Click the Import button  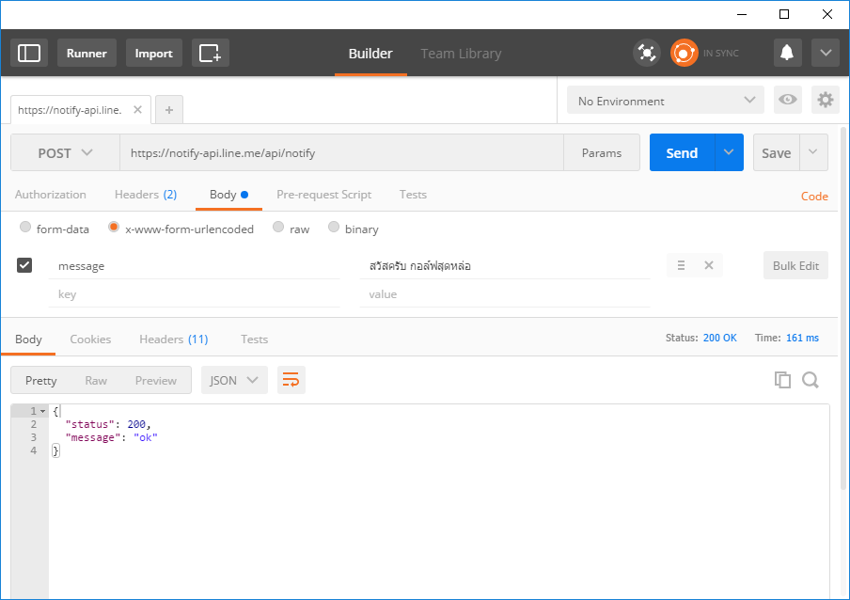[153, 53]
